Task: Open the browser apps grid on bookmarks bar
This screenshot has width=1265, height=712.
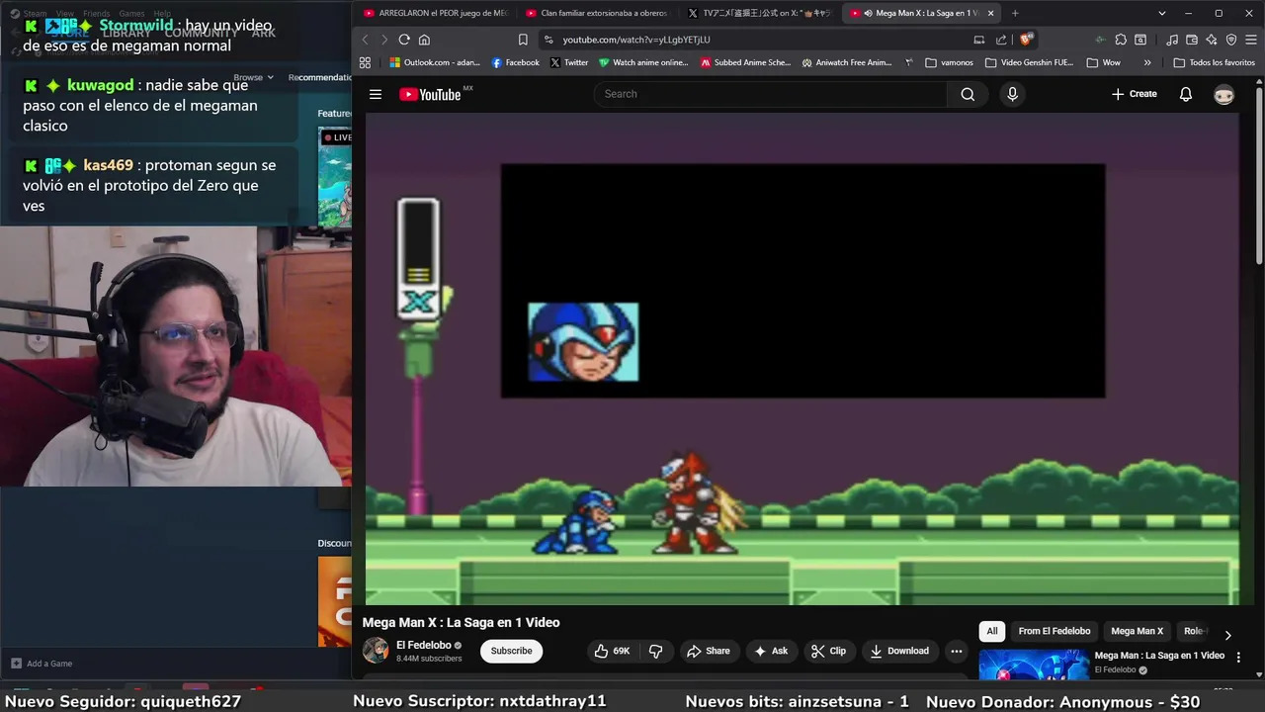Action: [x=365, y=62]
